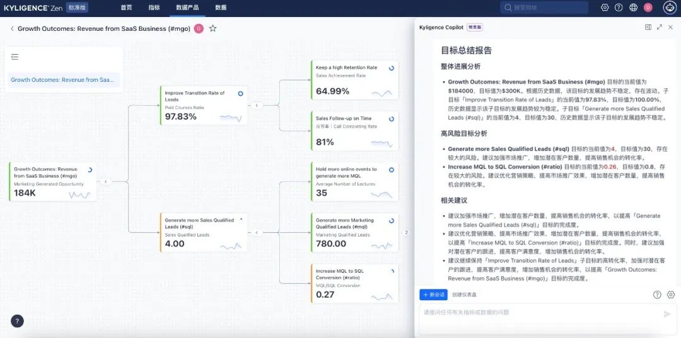Open Keep a high Retention Rate card
This screenshot has width=681, height=338.
pos(355,80)
